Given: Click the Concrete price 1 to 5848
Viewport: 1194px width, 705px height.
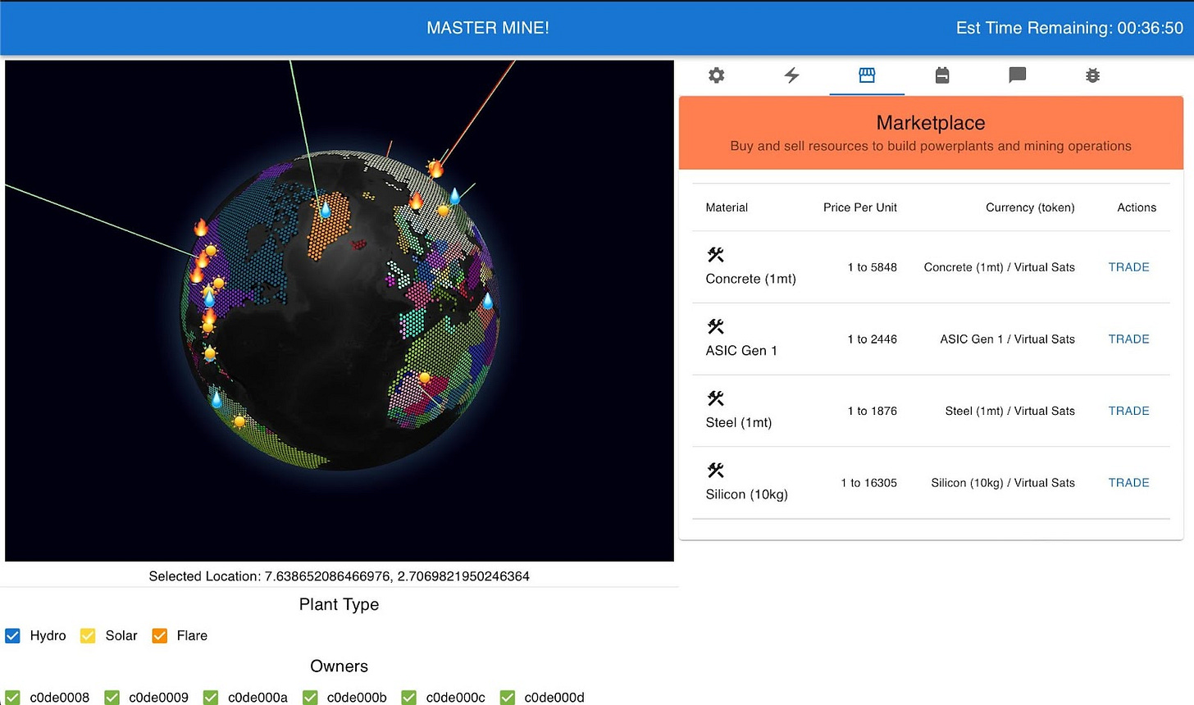Looking at the screenshot, I should 873,267.
